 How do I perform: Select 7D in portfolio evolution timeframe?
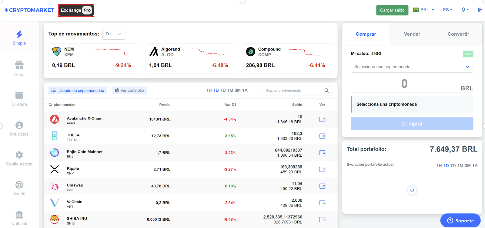click(x=453, y=166)
